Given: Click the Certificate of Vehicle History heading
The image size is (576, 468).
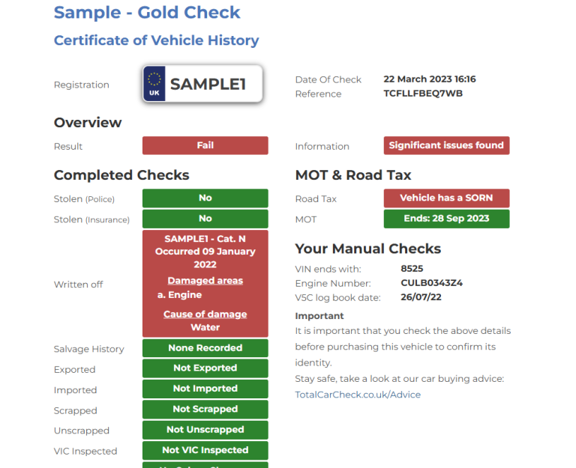Looking at the screenshot, I should tap(156, 40).
